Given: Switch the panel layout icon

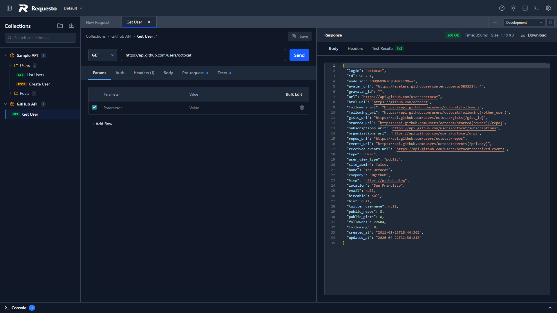Looking at the screenshot, I should point(525,8).
